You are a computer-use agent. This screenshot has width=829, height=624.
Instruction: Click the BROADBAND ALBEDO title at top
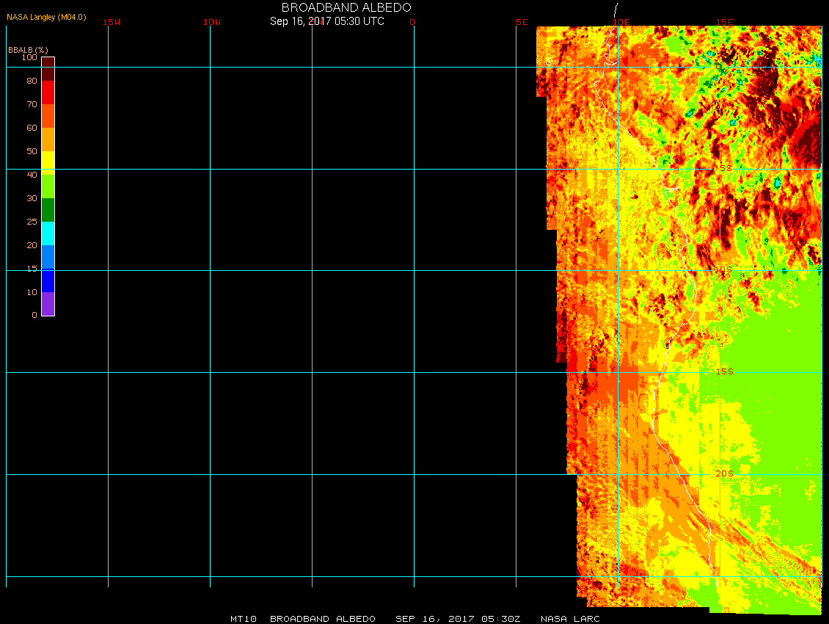pyautogui.click(x=346, y=7)
